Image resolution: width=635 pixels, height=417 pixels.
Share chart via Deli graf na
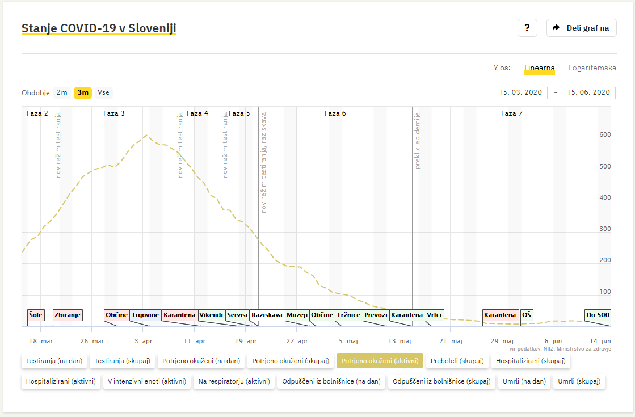click(x=581, y=28)
